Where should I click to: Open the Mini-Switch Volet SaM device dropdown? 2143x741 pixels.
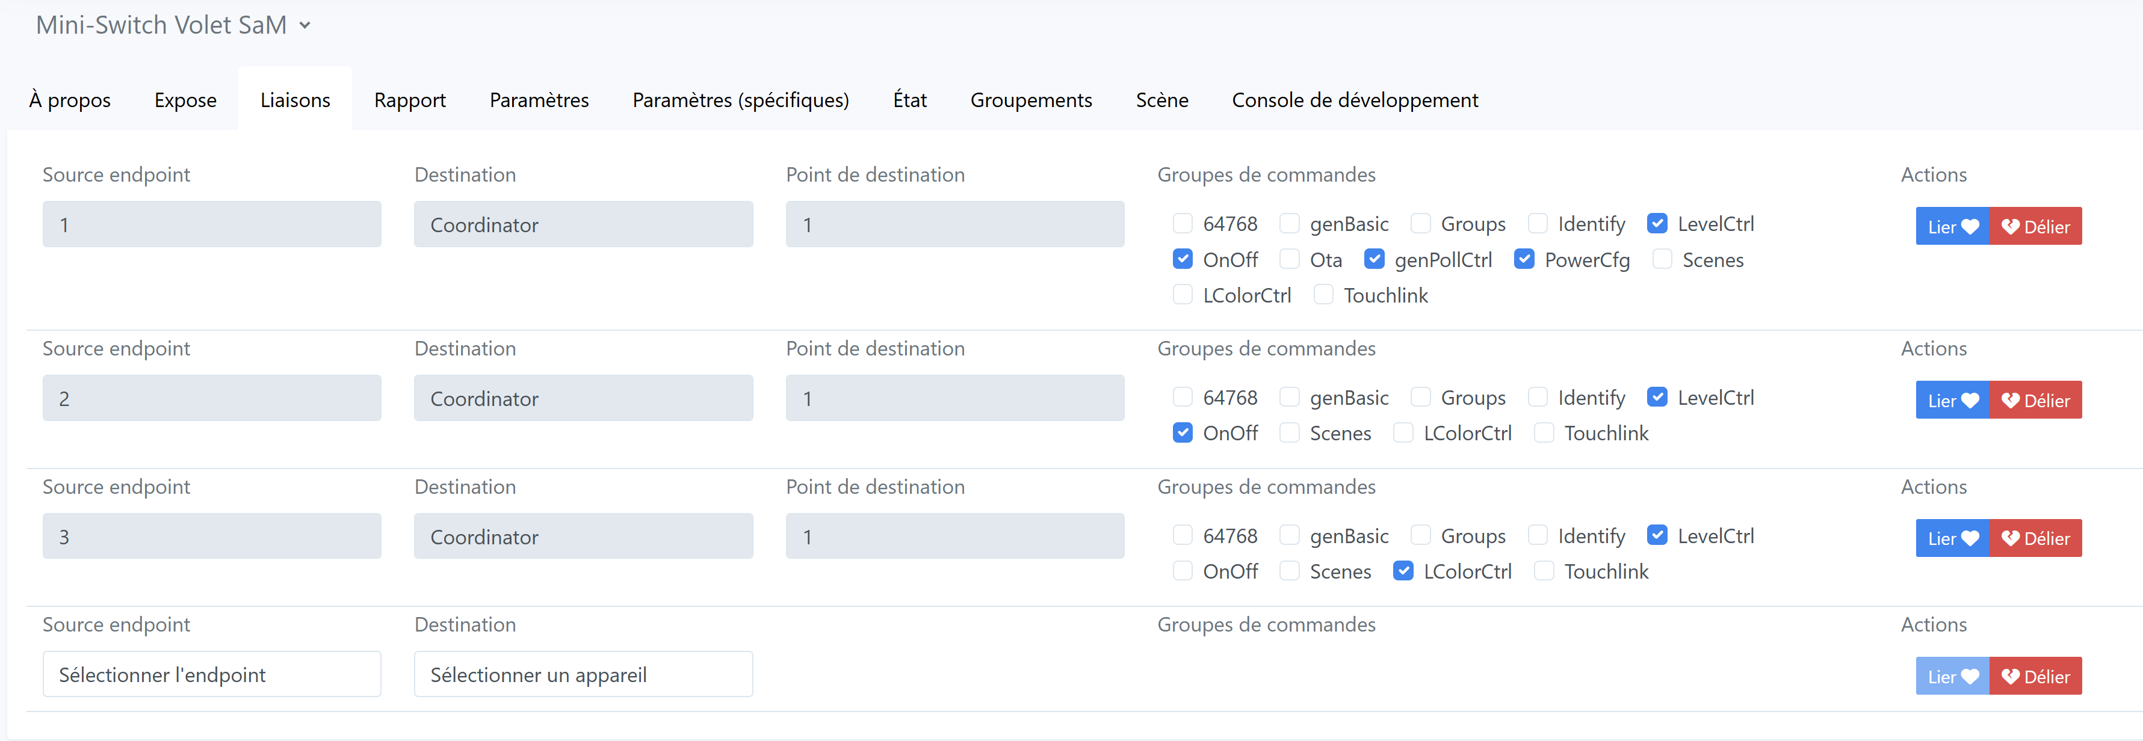[174, 25]
